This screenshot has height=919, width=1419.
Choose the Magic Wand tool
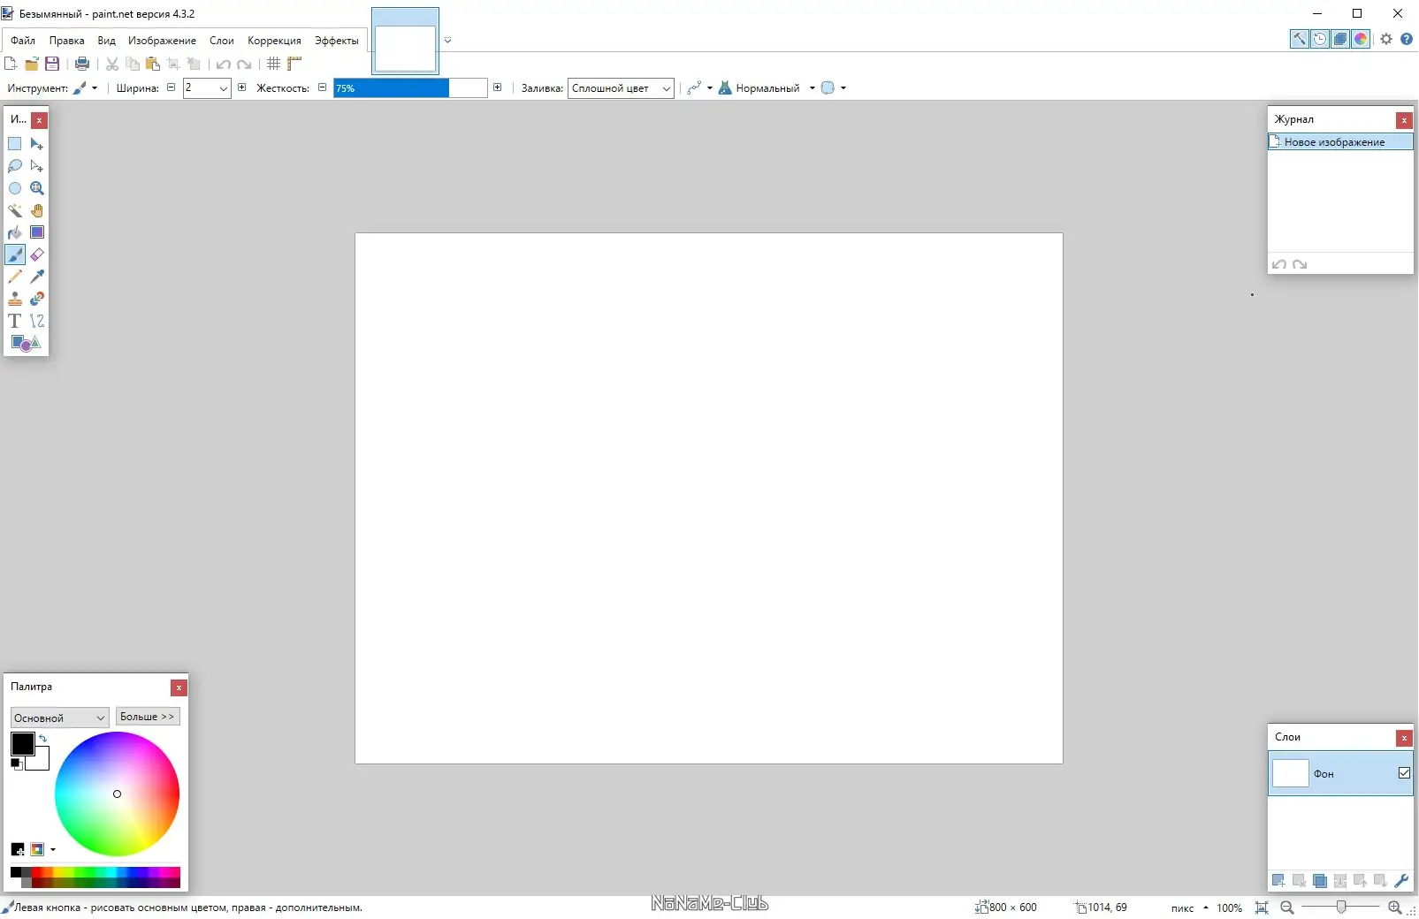(x=15, y=210)
